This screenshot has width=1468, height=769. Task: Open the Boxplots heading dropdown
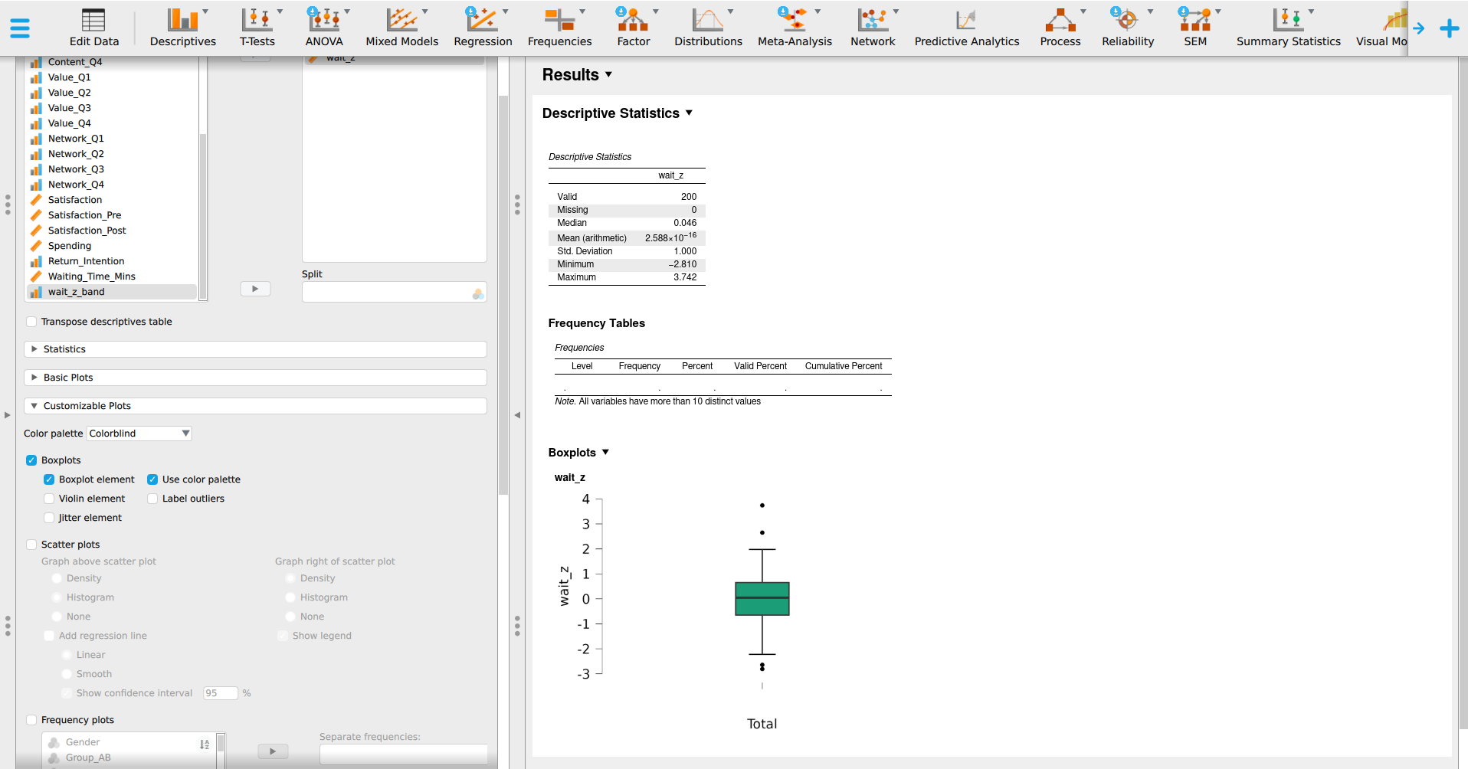[605, 452]
